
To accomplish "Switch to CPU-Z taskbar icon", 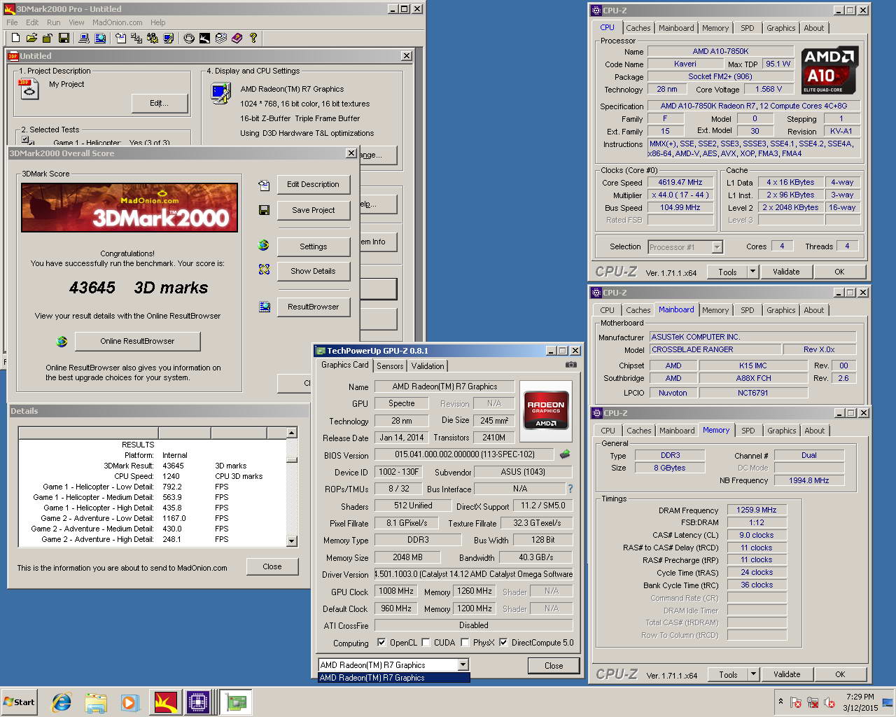I will tap(199, 702).
